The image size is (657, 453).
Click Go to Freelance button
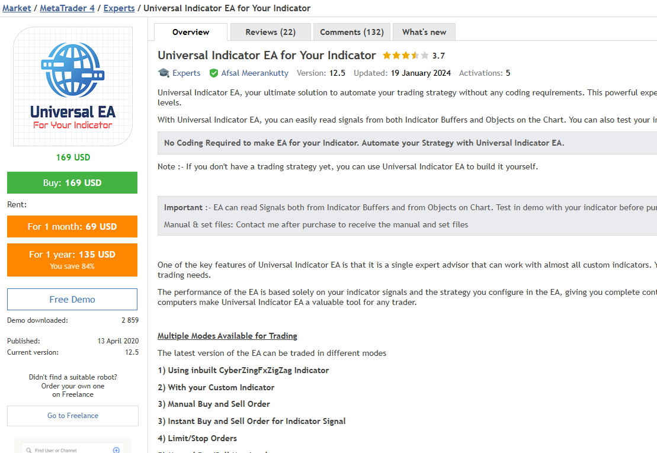pyautogui.click(x=73, y=416)
